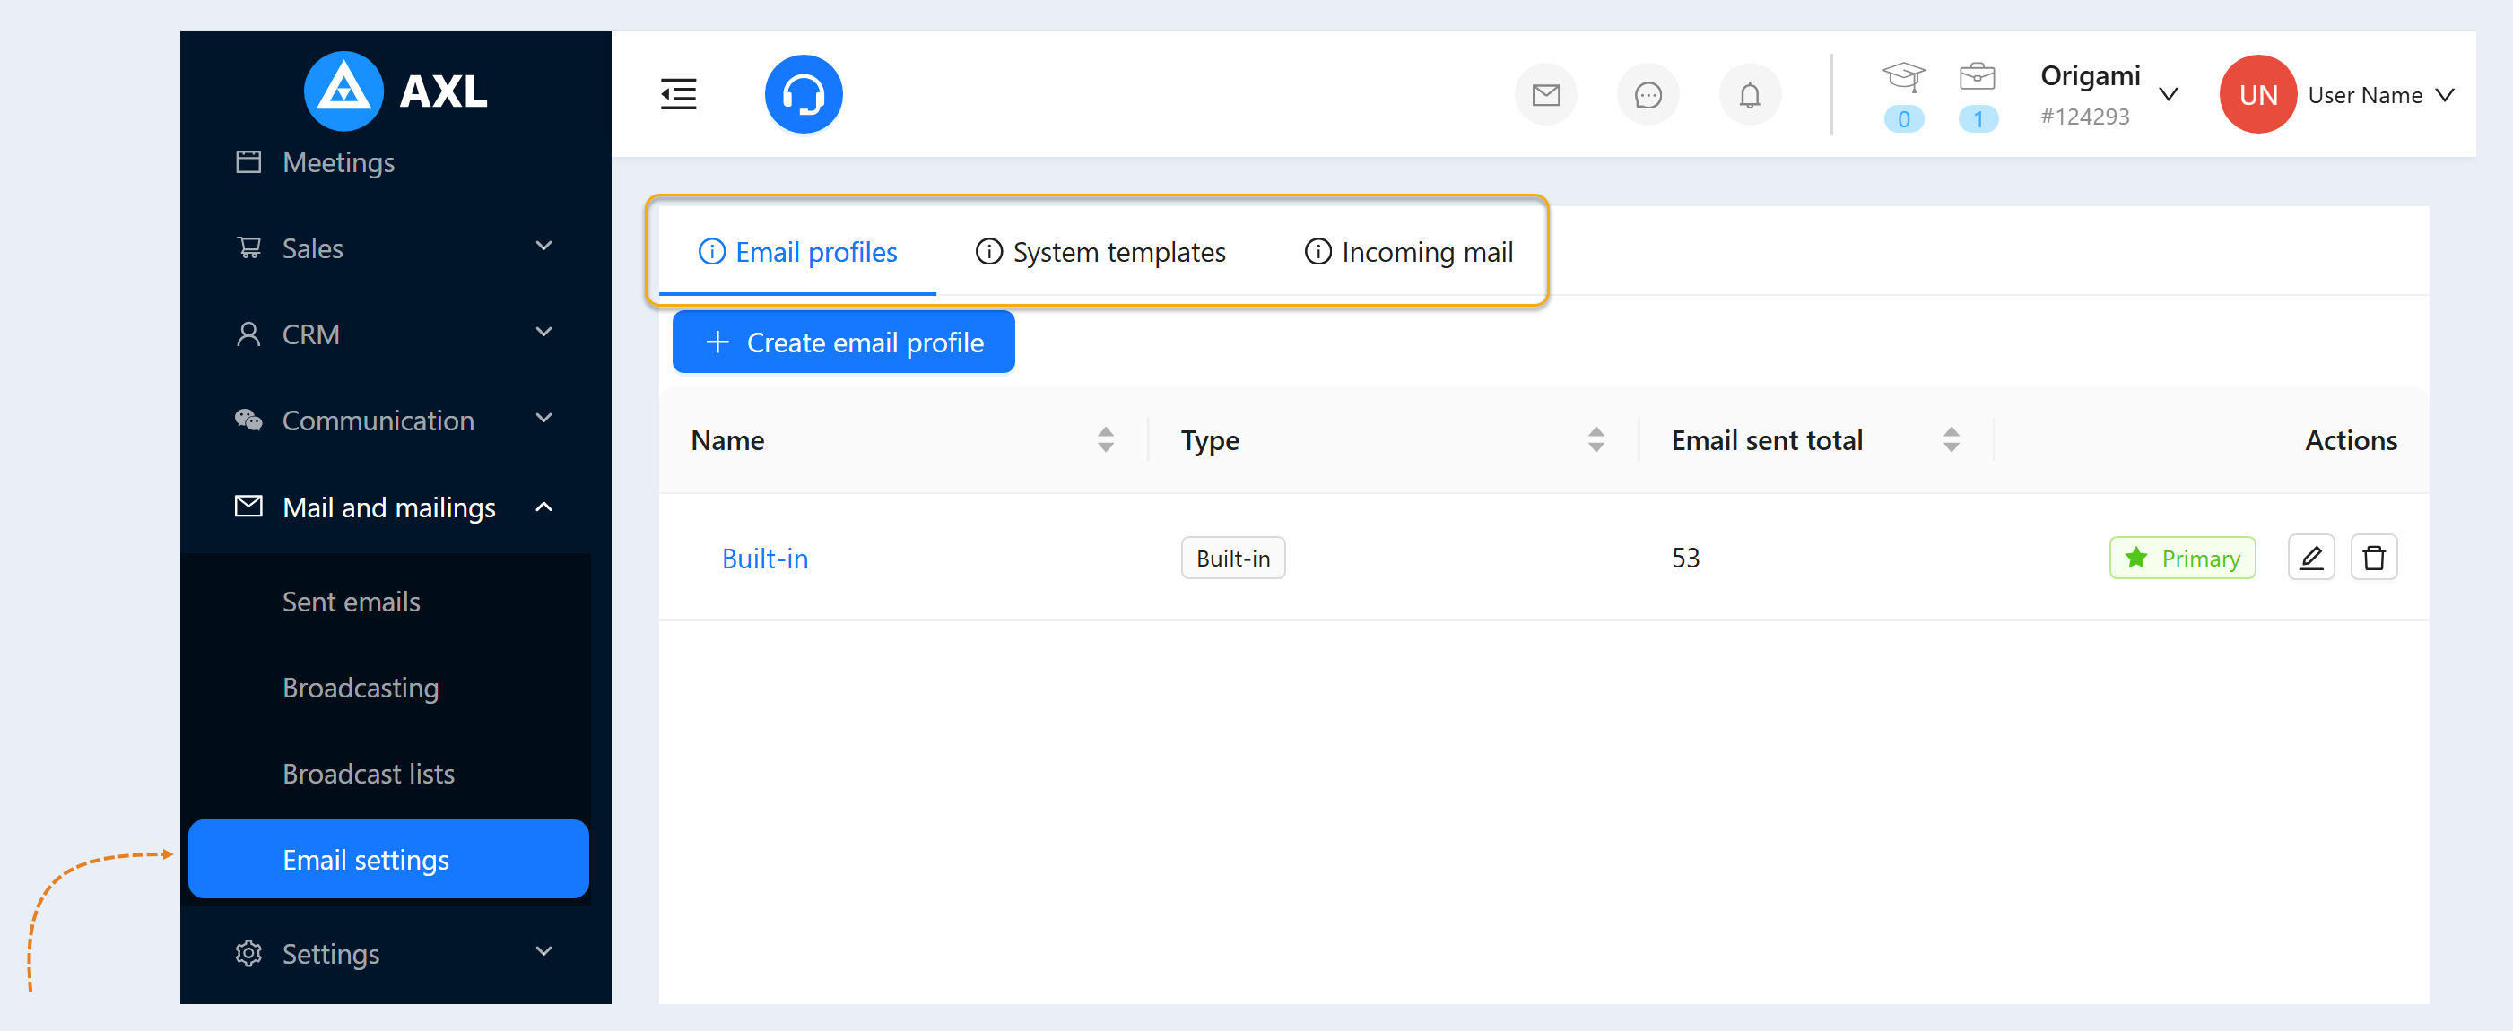Click the Settings menu label
The height and width of the screenshot is (1031, 2513).
point(331,953)
